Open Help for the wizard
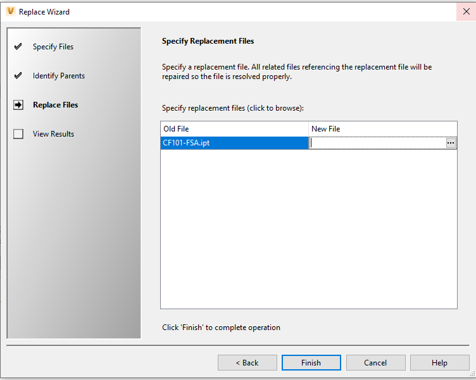 point(439,363)
